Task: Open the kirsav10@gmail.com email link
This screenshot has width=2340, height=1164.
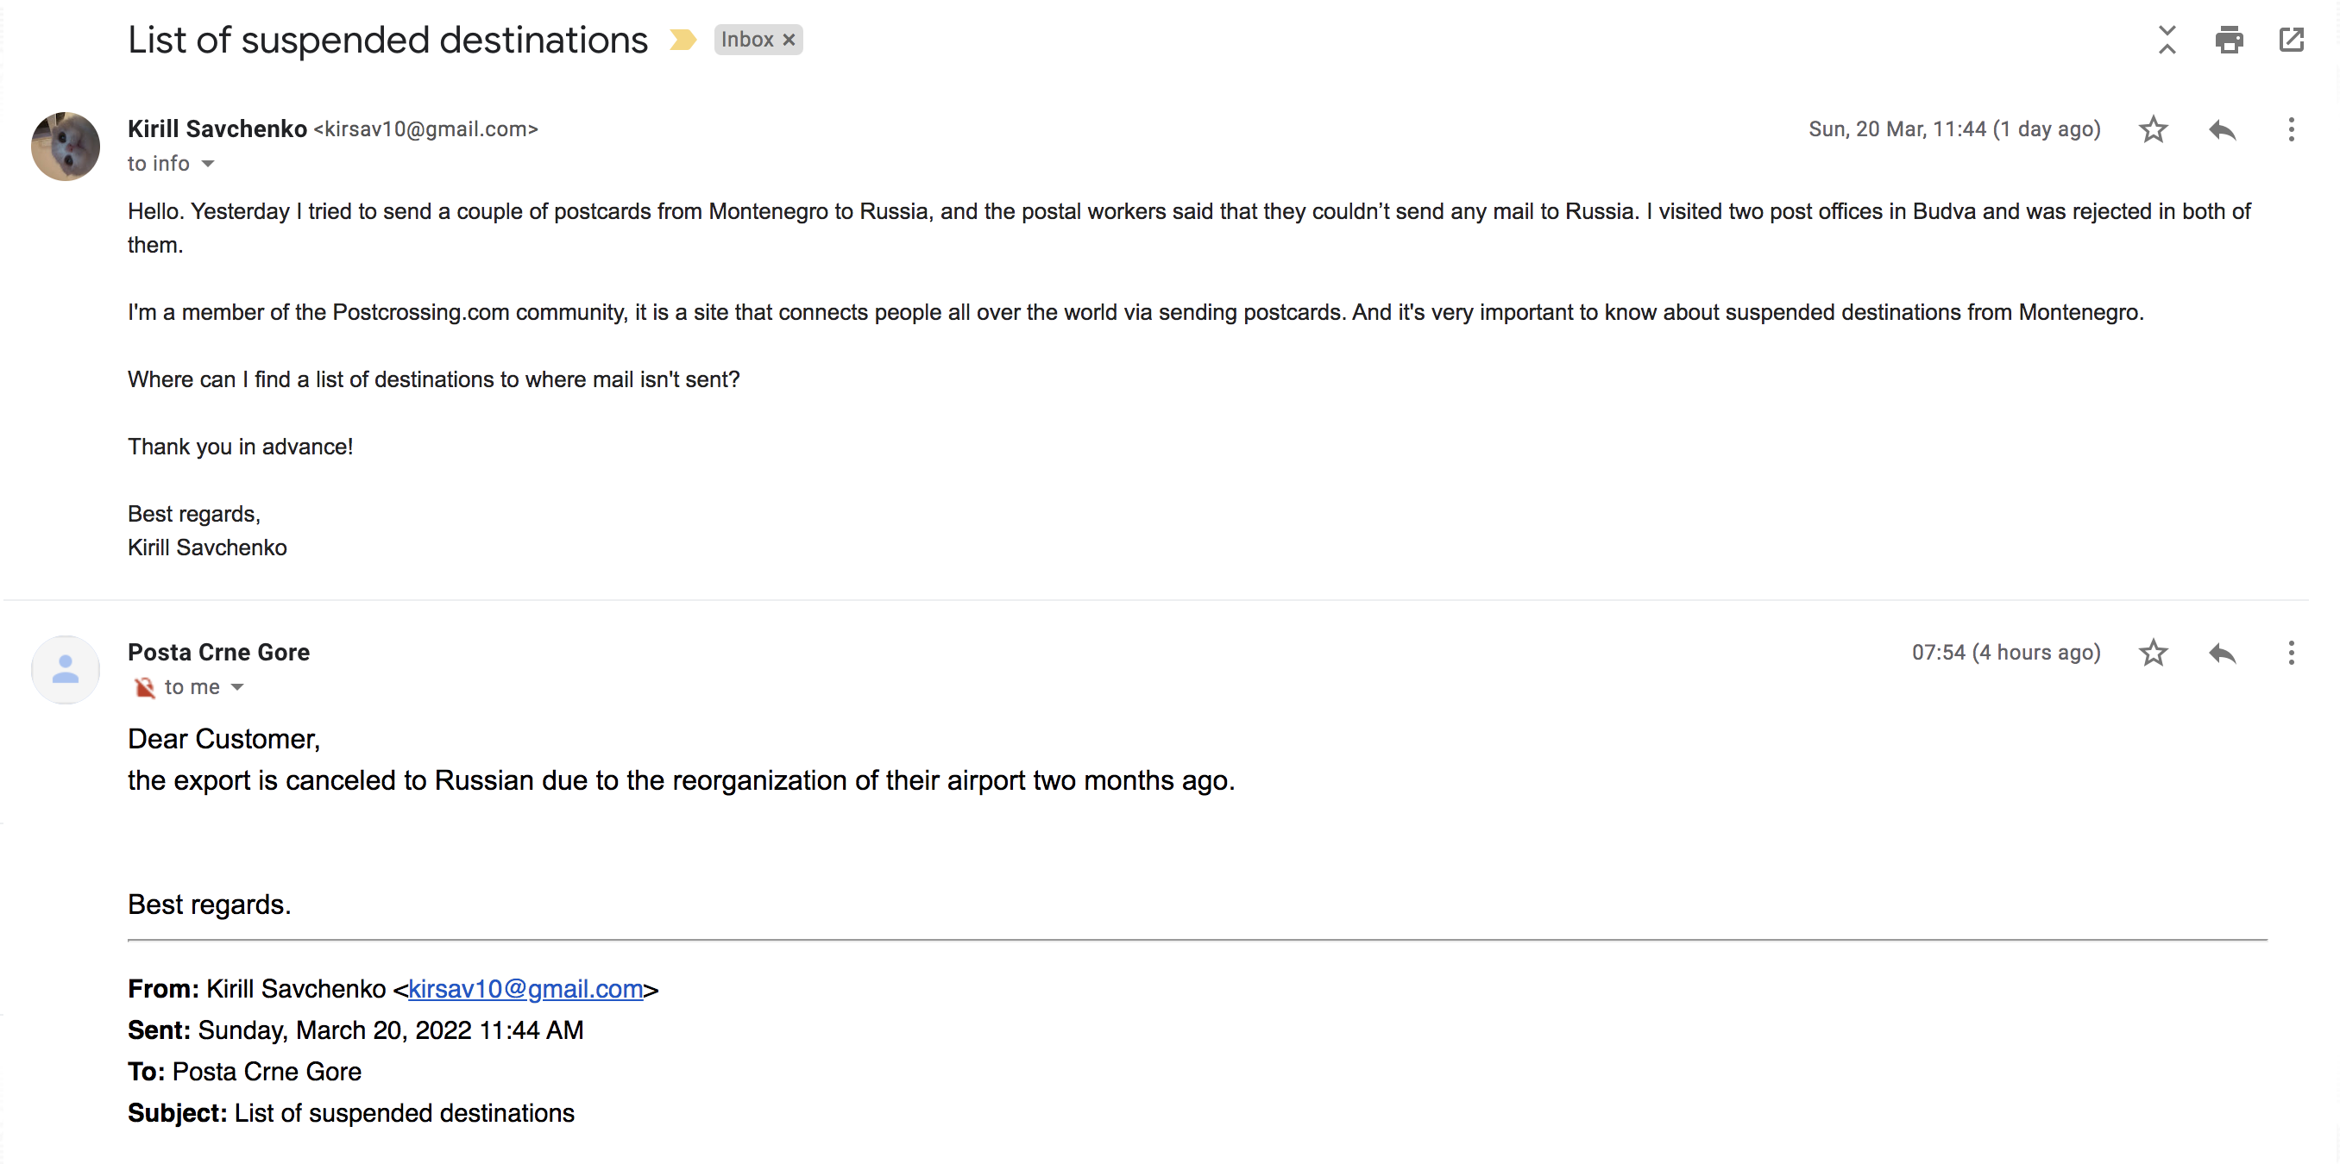Action: [525, 989]
